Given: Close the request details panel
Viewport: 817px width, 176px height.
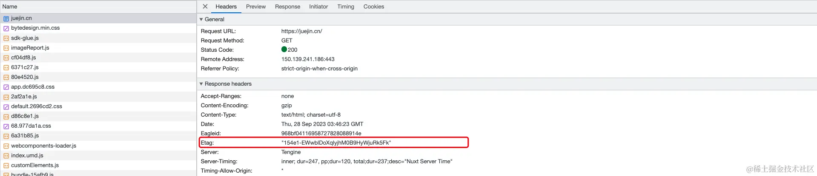Looking at the screenshot, I should pyautogui.click(x=205, y=6).
